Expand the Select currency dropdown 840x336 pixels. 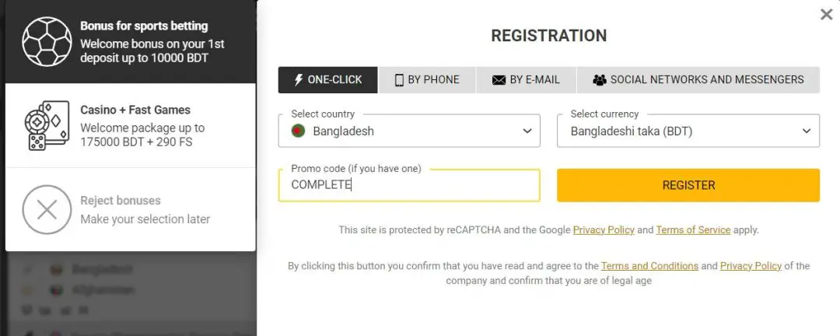coord(688,131)
